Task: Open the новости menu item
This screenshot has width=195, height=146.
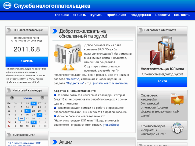Action: (163, 15)
